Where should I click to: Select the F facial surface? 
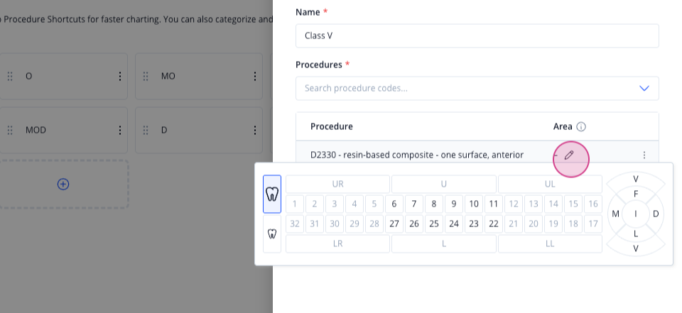tap(636, 194)
